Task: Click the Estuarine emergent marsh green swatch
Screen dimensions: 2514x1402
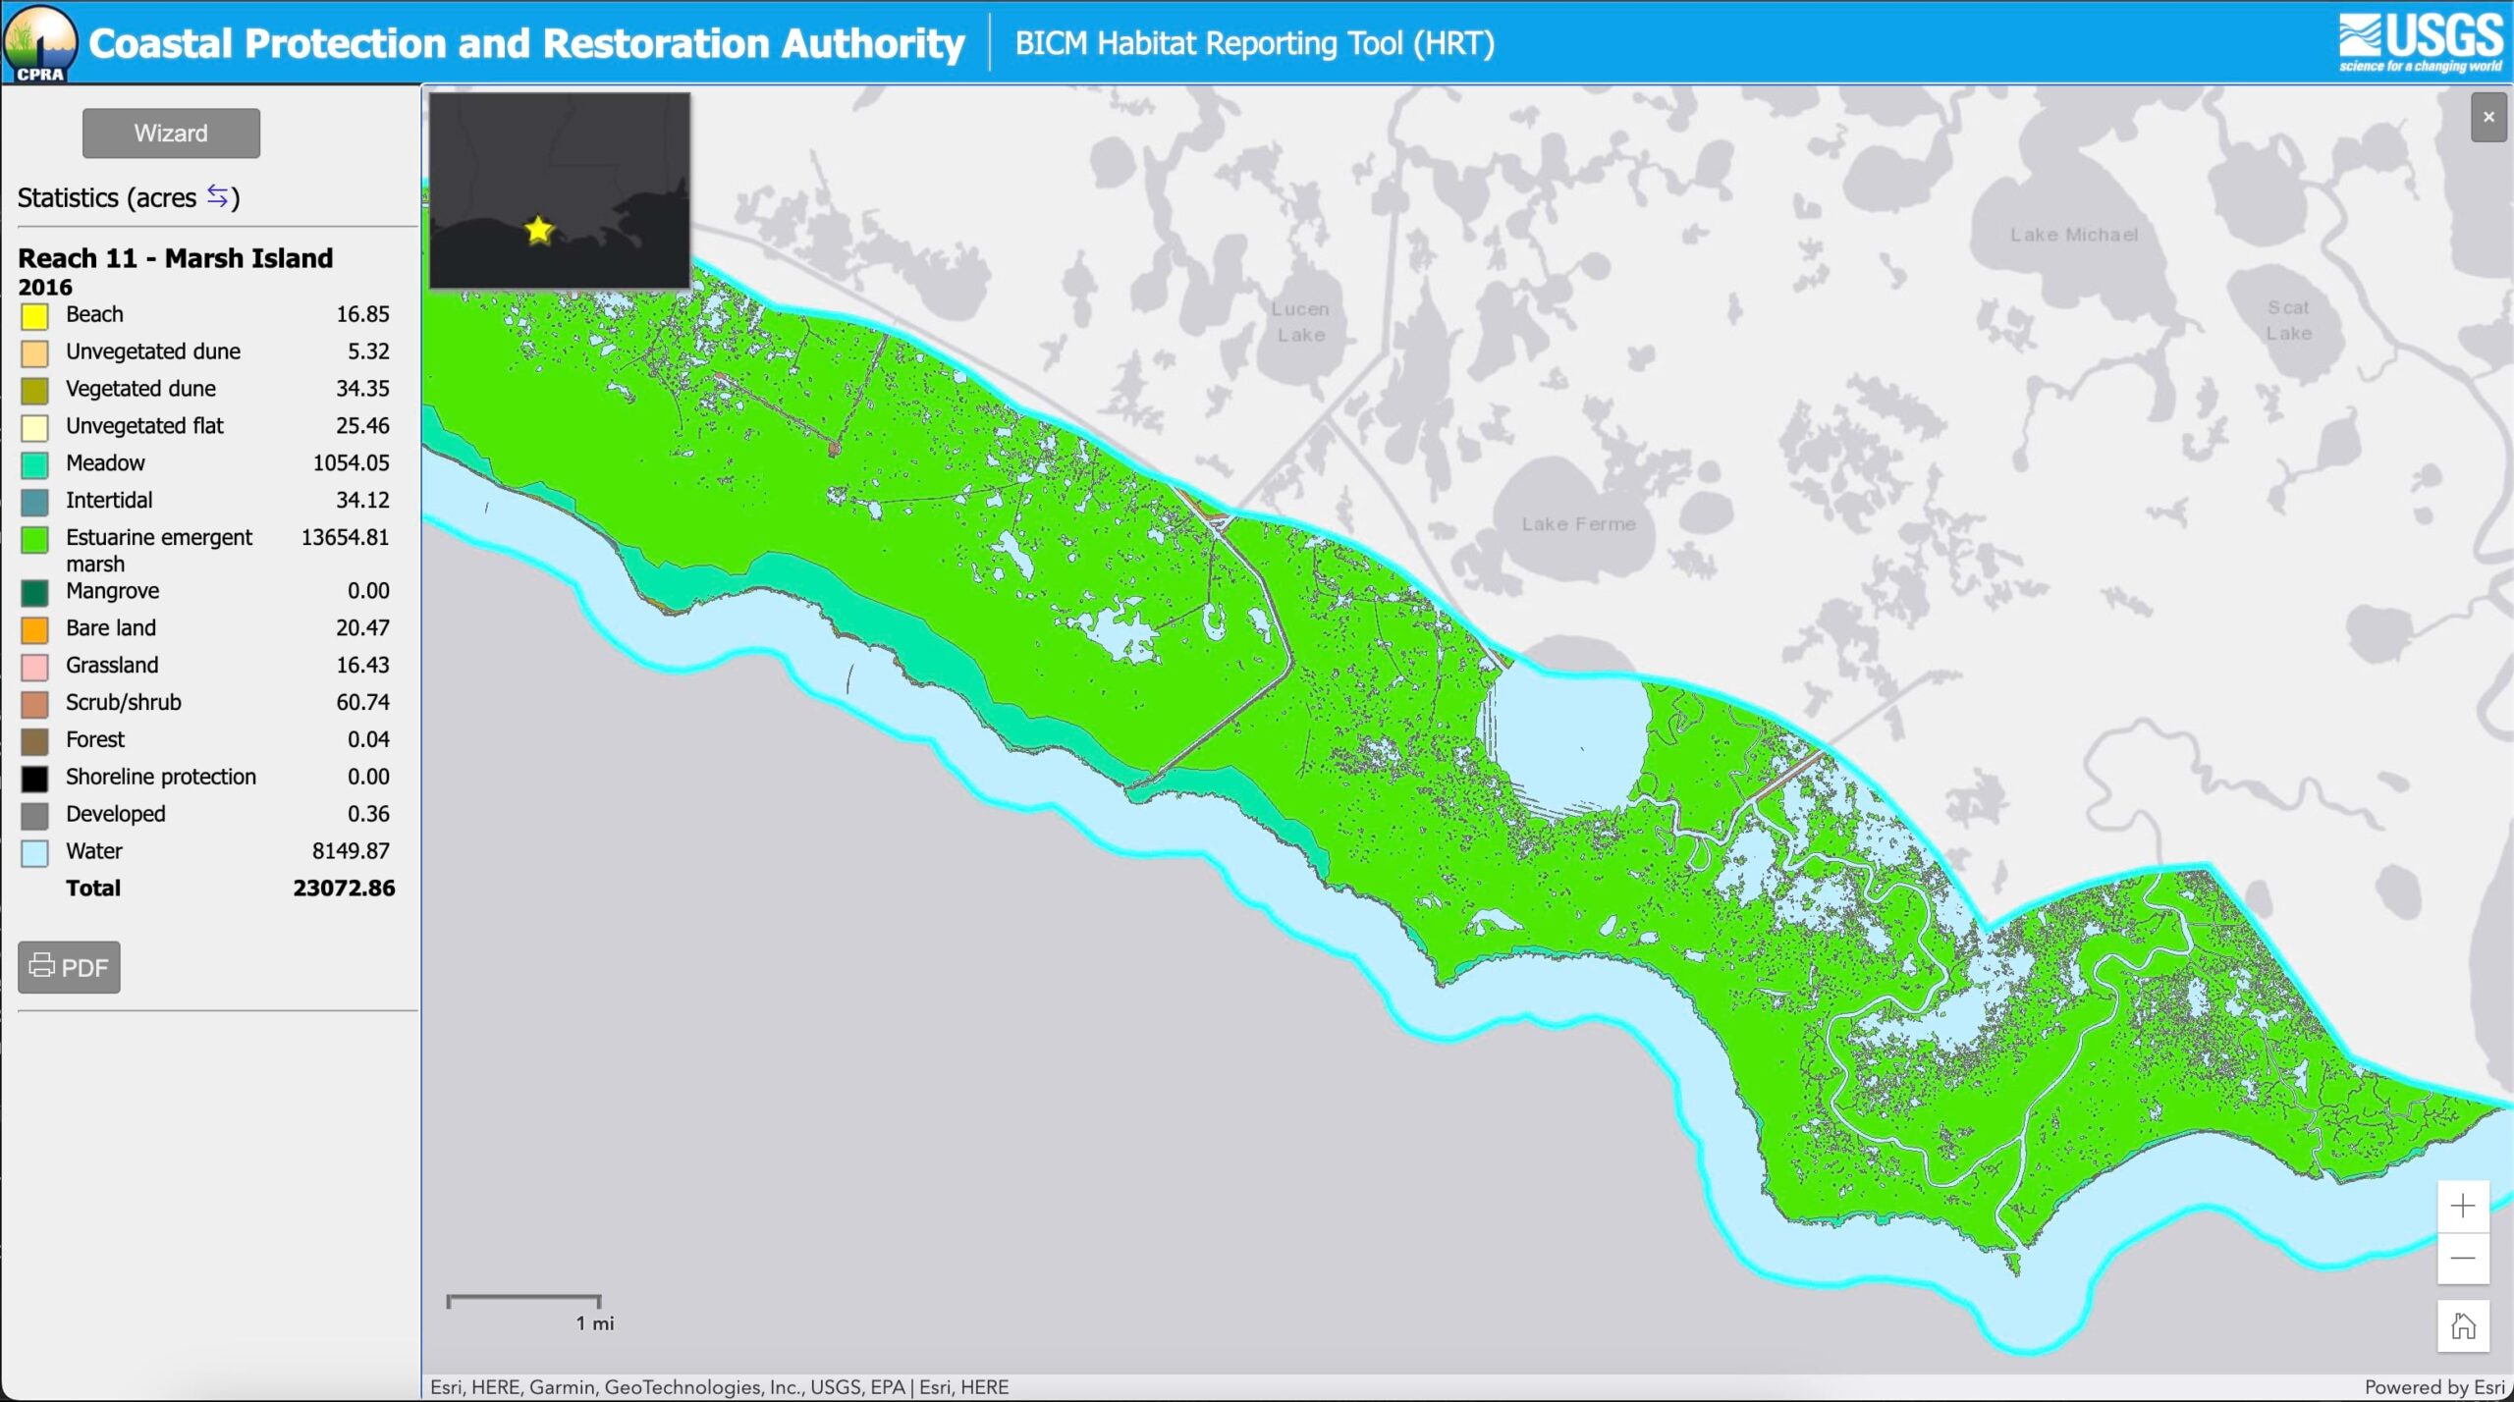Action: click(34, 539)
